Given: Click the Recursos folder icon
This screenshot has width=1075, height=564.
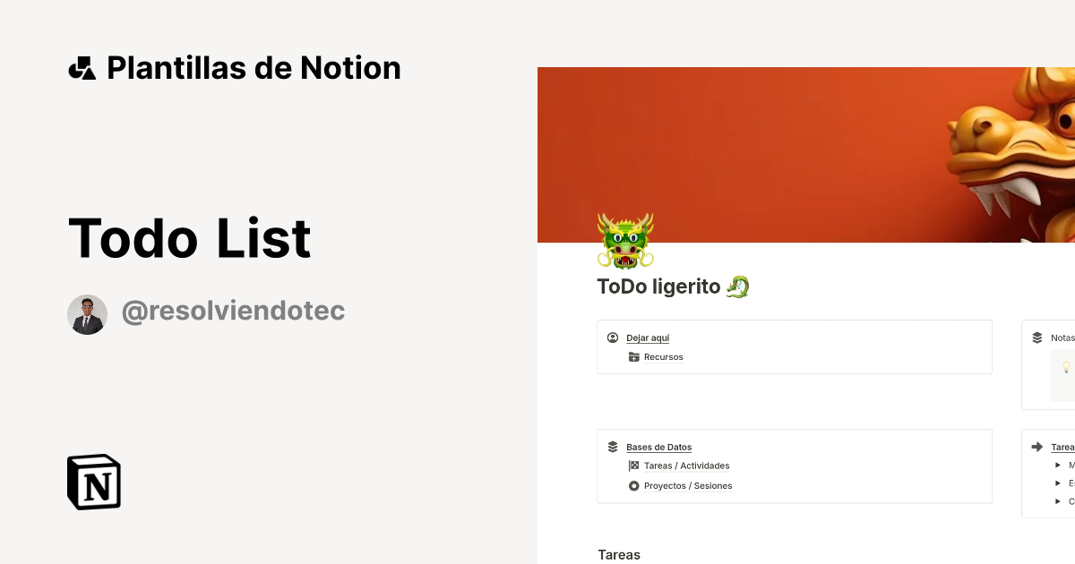Looking at the screenshot, I should tap(632, 356).
